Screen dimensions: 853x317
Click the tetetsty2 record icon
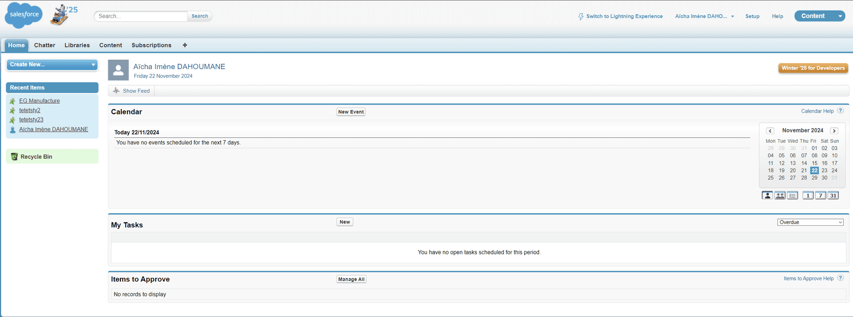(12, 110)
